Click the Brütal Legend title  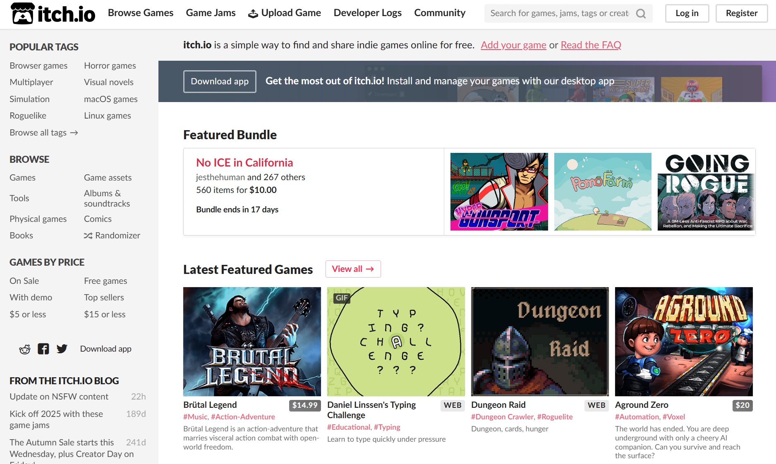coord(210,405)
